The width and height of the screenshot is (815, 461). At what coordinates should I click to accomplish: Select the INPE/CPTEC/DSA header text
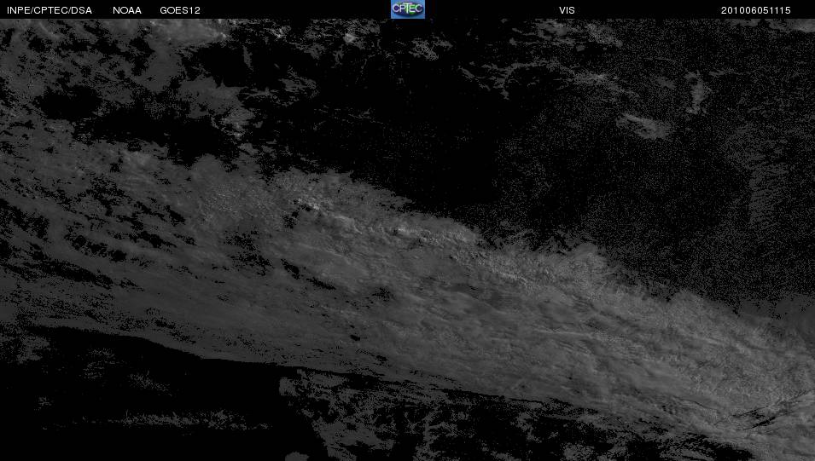(x=49, y=10)
